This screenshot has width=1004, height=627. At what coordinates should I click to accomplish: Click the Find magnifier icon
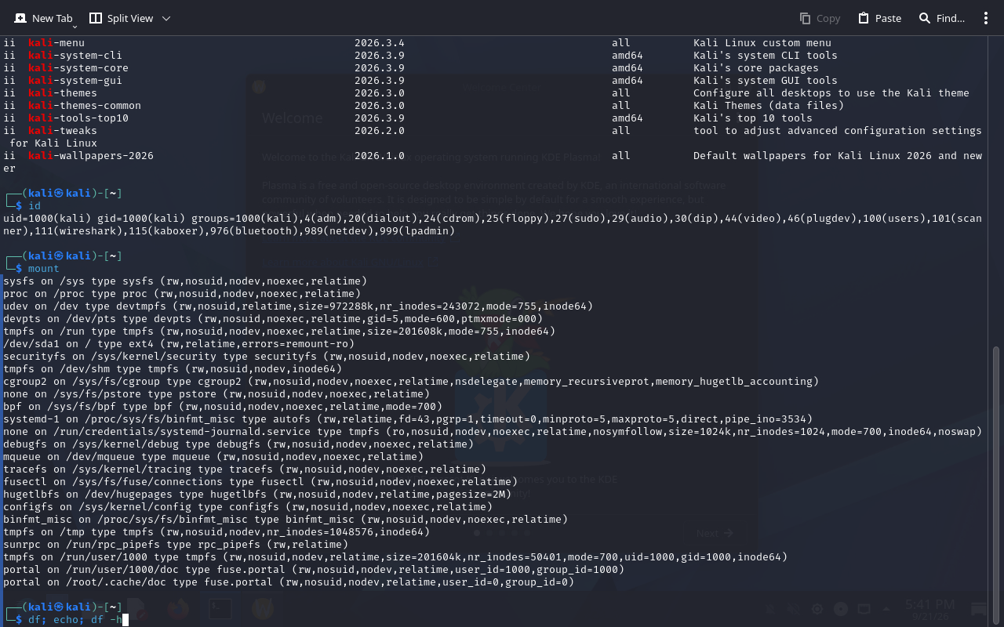click(x=925, y=18)
